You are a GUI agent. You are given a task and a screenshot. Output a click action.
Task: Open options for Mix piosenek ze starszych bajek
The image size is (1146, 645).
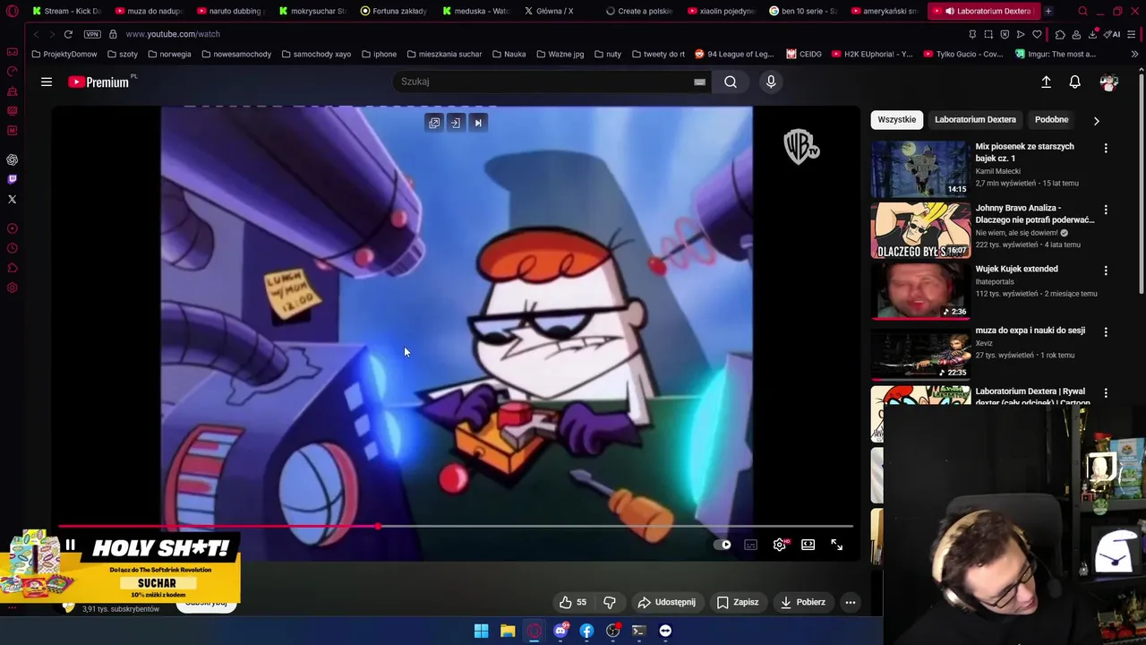[1106, 149]
